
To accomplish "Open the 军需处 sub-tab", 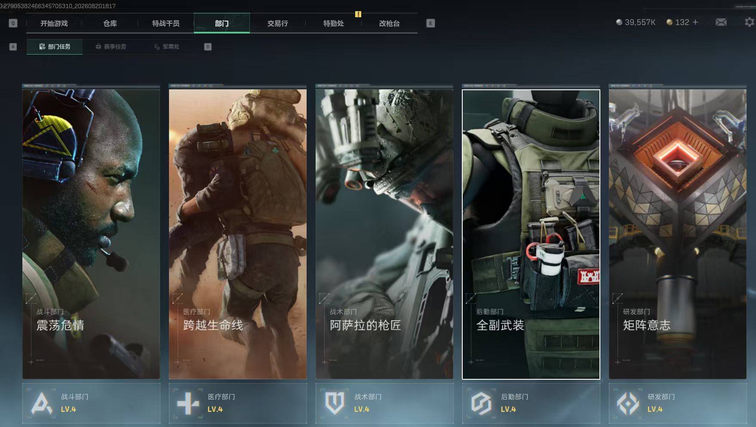I will click(166, 46).
